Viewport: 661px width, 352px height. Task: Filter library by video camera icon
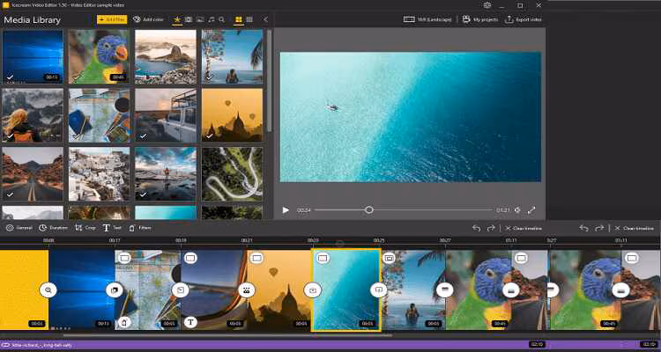click(x=189, y=18)
